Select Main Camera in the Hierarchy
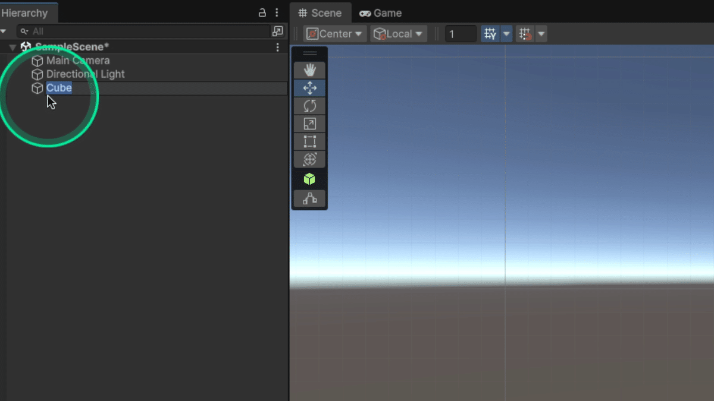The height and width of the screenshot is (401, 714). pyautogui.click(x=78, y=61)
